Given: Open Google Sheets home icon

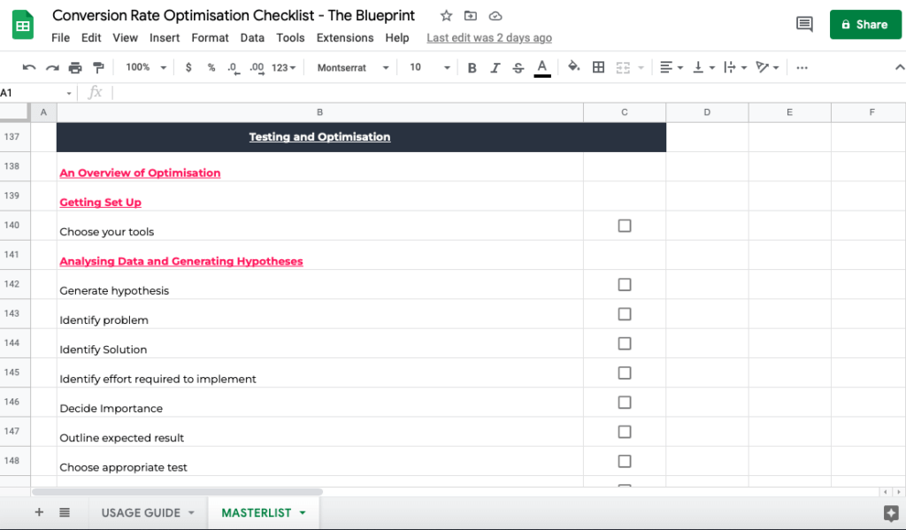Looking at the screenshot, I should pyautogui.click(x=22, y=25).
